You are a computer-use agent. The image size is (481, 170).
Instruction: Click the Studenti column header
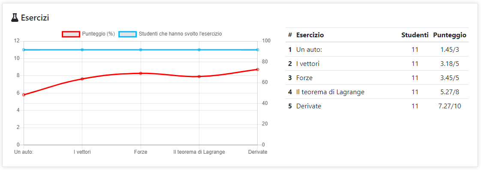[415, 35]
